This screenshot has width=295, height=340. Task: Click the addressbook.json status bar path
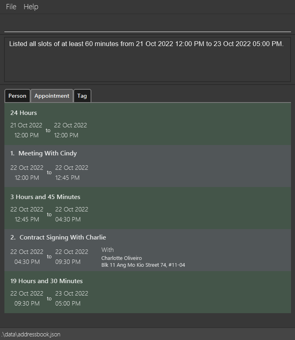coord(30,334)
